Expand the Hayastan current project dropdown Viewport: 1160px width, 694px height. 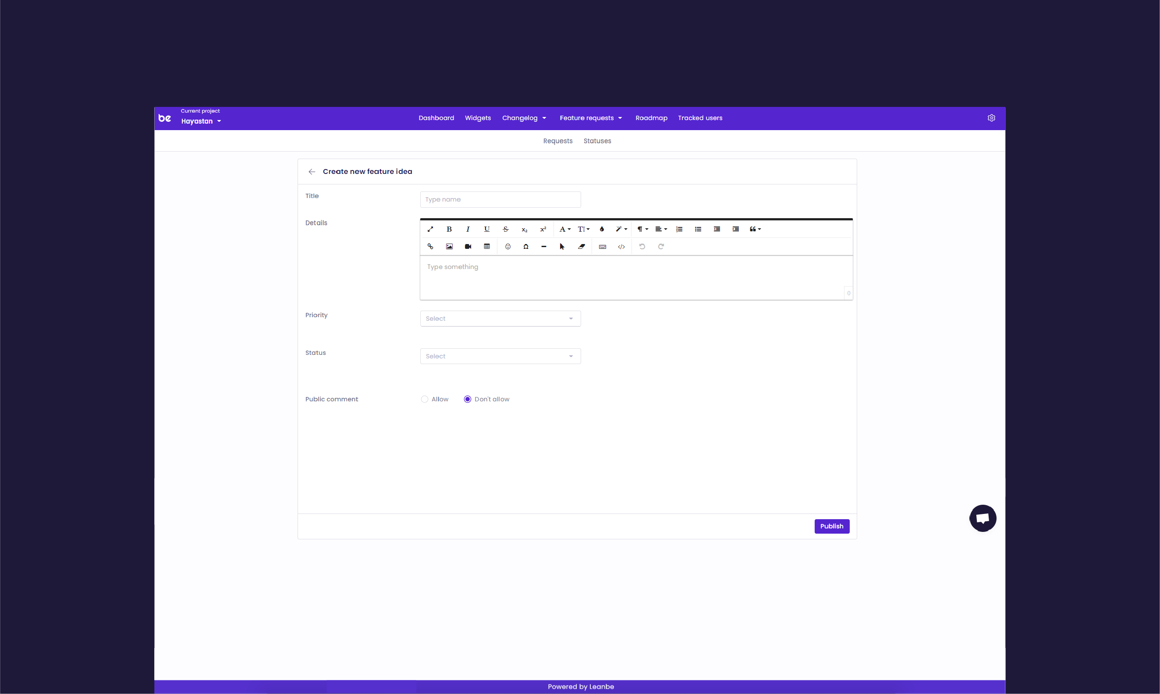tap(201, 121)
